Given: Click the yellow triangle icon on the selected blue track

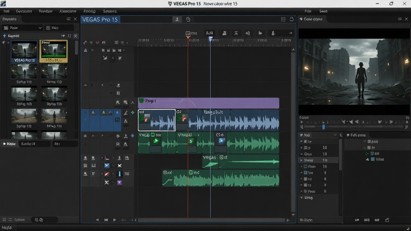Looking at the screenshot, I should [104, 113].
